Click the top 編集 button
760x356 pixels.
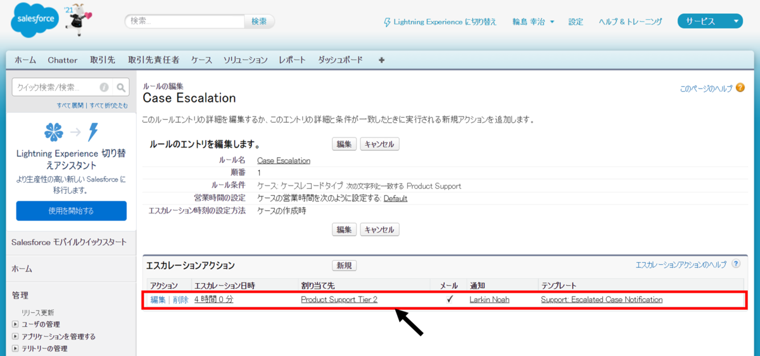(345, 144)
